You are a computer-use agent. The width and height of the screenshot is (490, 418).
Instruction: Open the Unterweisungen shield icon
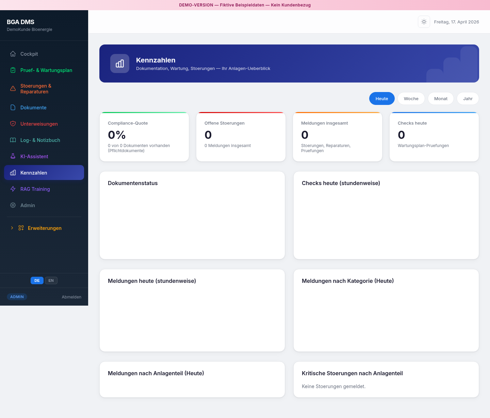(x=13, y=124)
